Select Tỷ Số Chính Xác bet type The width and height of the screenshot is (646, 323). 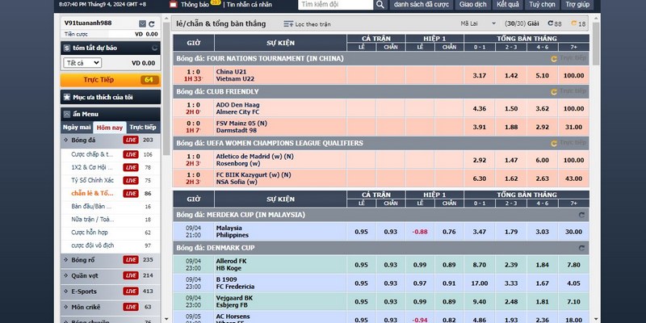[92, 180]
